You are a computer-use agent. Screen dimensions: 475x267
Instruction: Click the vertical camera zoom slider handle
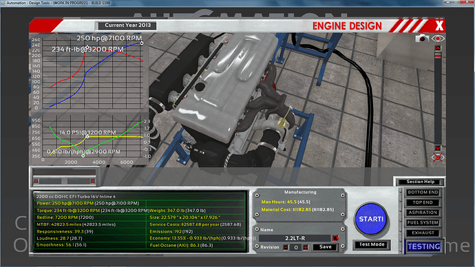(438, 55)
